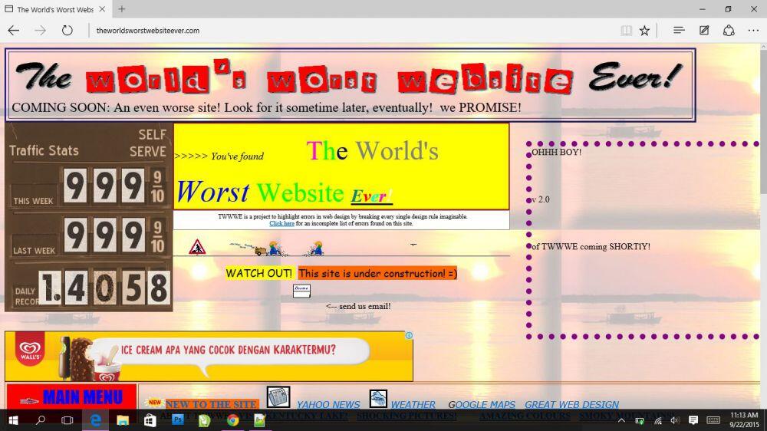Screen dimensions: 767x431
Task: Click the construction worker with wheelbarrow image
Action: (x=268, y=248)
